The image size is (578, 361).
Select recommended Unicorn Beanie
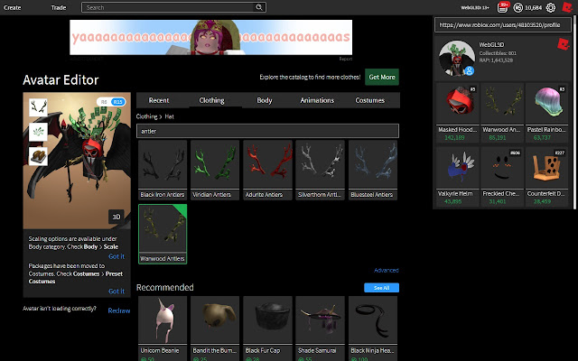coord(163,329)
